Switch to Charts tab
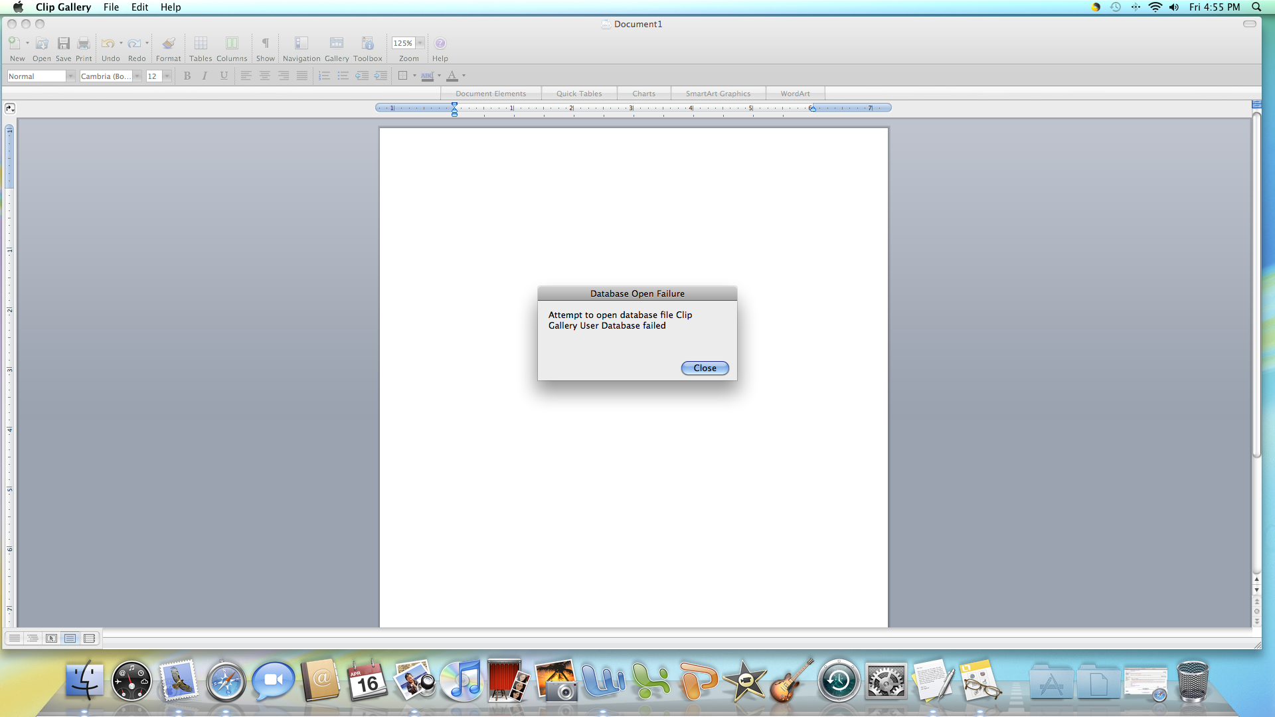The width and height of the screenshot is (1275, 717). (643, 94)
